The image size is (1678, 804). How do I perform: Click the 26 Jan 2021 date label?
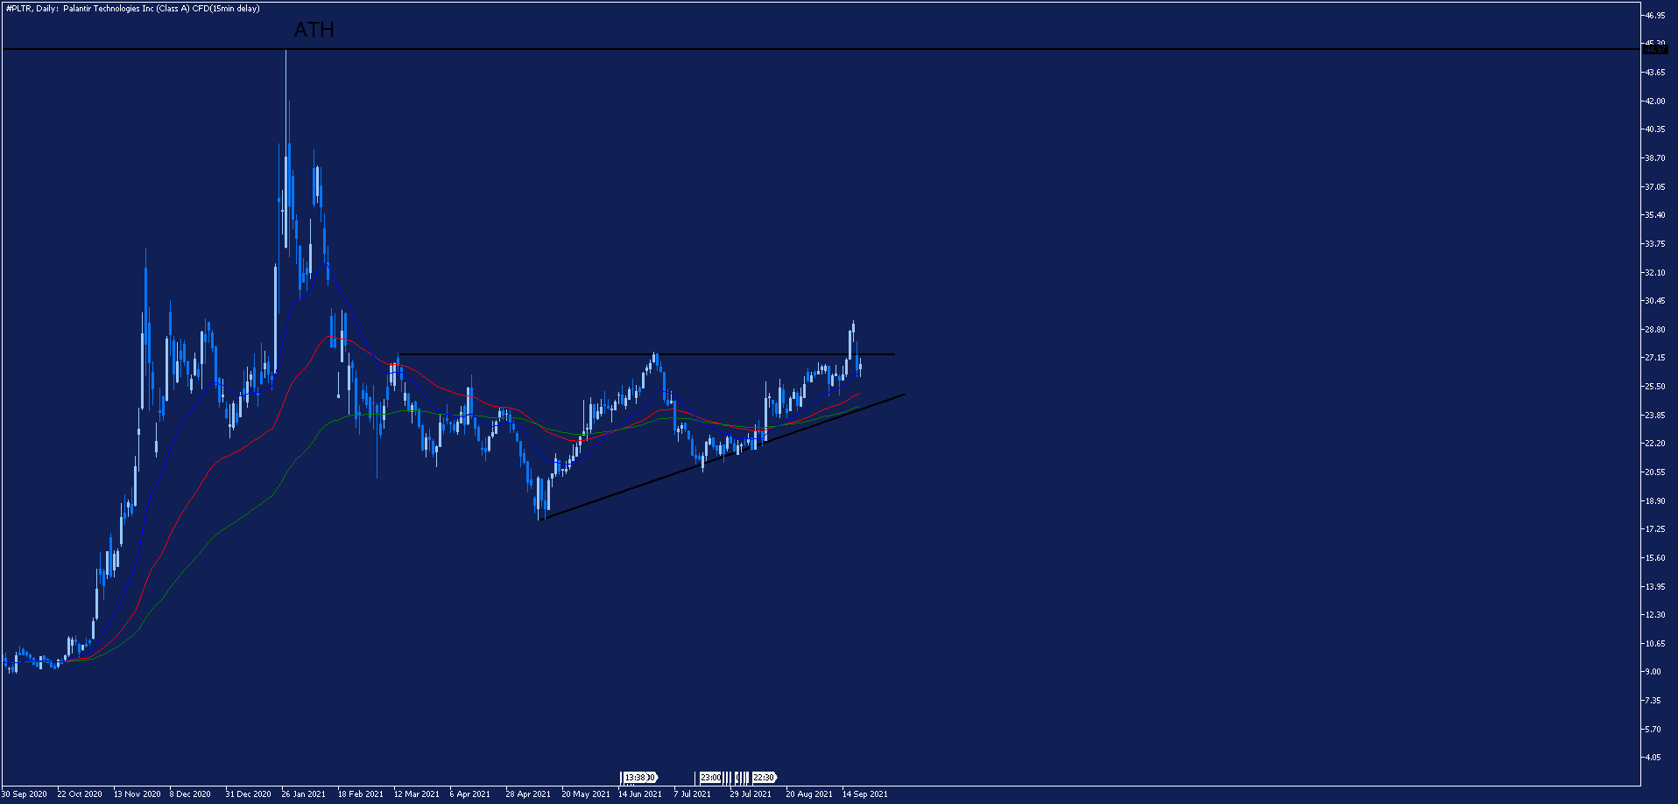point(303,794)
